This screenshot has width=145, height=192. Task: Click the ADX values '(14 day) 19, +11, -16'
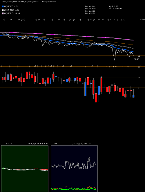point(81,144)
